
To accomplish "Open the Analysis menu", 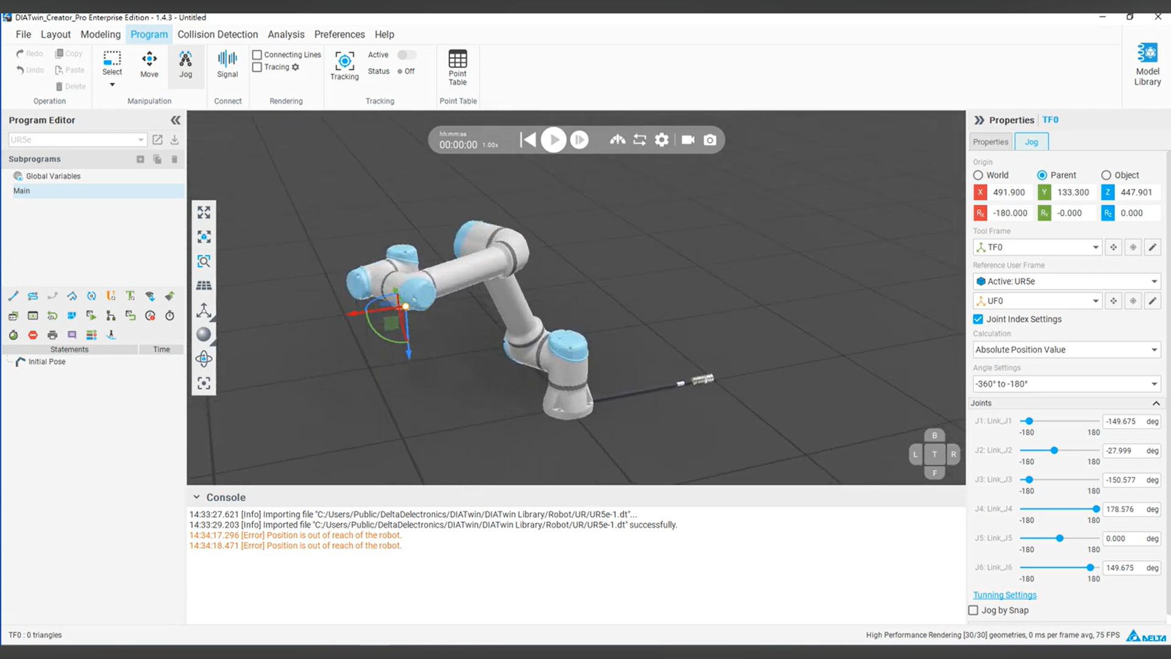I will click(286, 34).
